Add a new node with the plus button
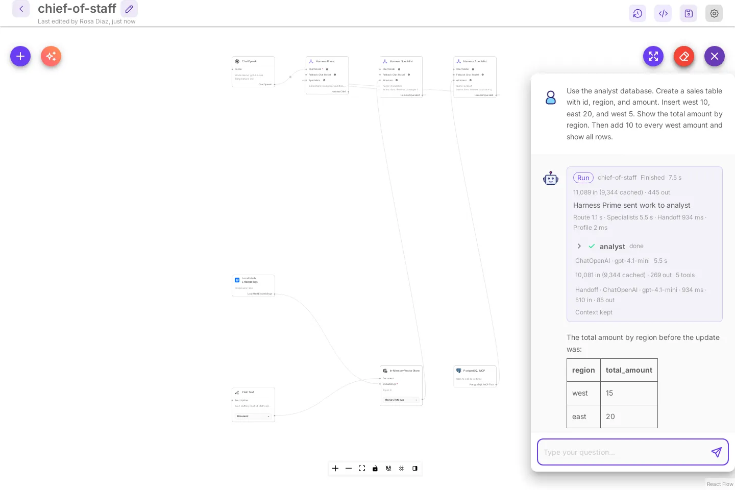Screen dimensions: 735x490 [20, 56]
